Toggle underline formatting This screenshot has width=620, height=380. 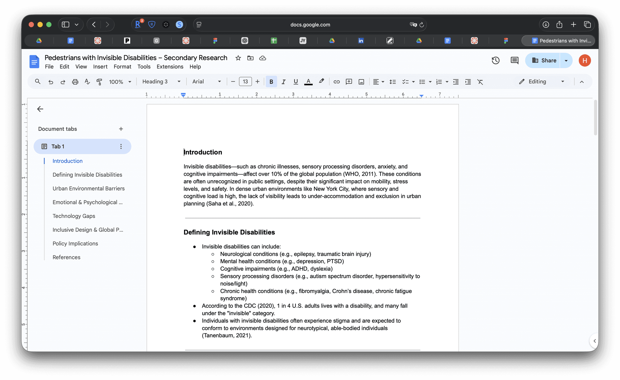point(296,82)
